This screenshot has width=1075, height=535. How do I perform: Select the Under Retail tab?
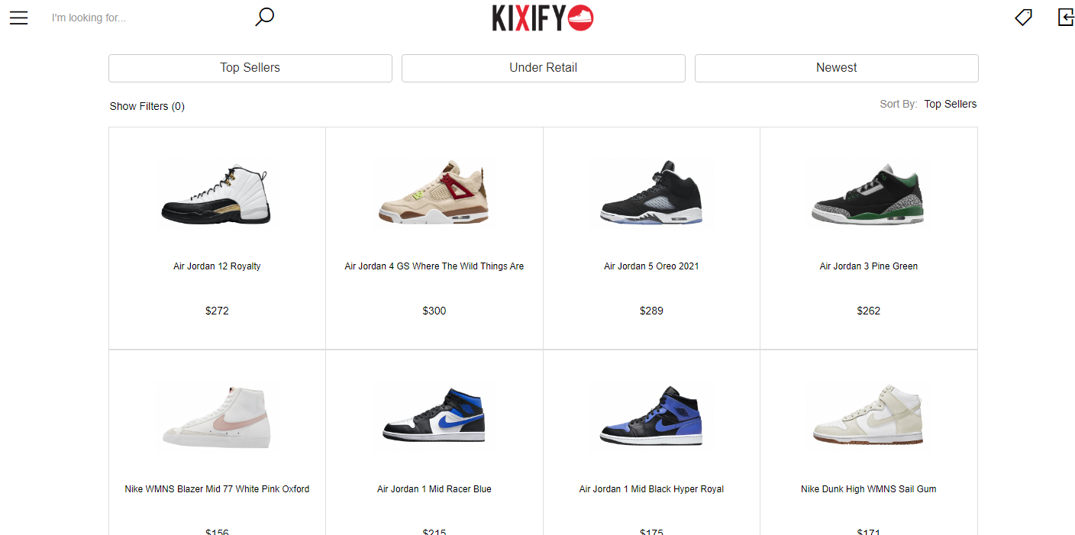click(x=544, y=68)
